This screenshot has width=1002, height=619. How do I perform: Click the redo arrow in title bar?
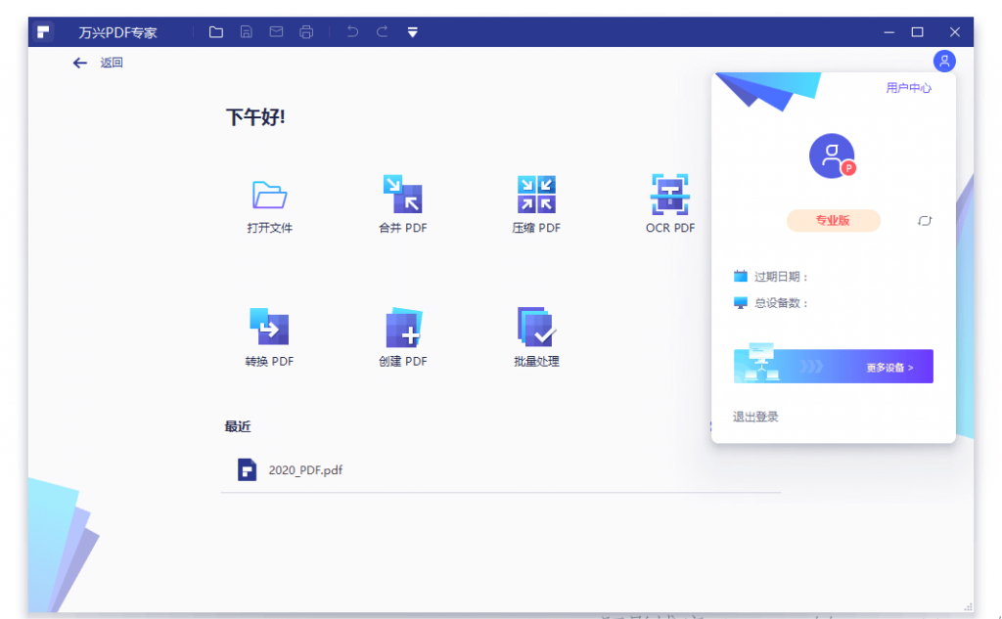click(383, 32)
